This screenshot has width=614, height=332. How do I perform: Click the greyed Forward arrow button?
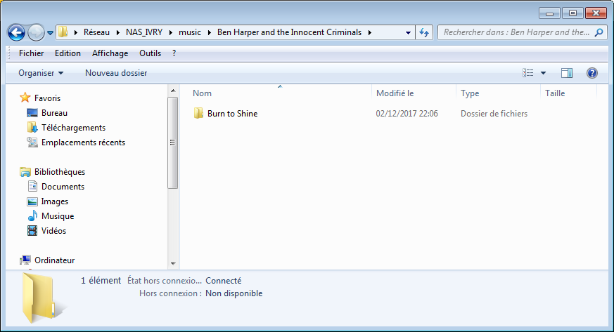coord(36,33)
